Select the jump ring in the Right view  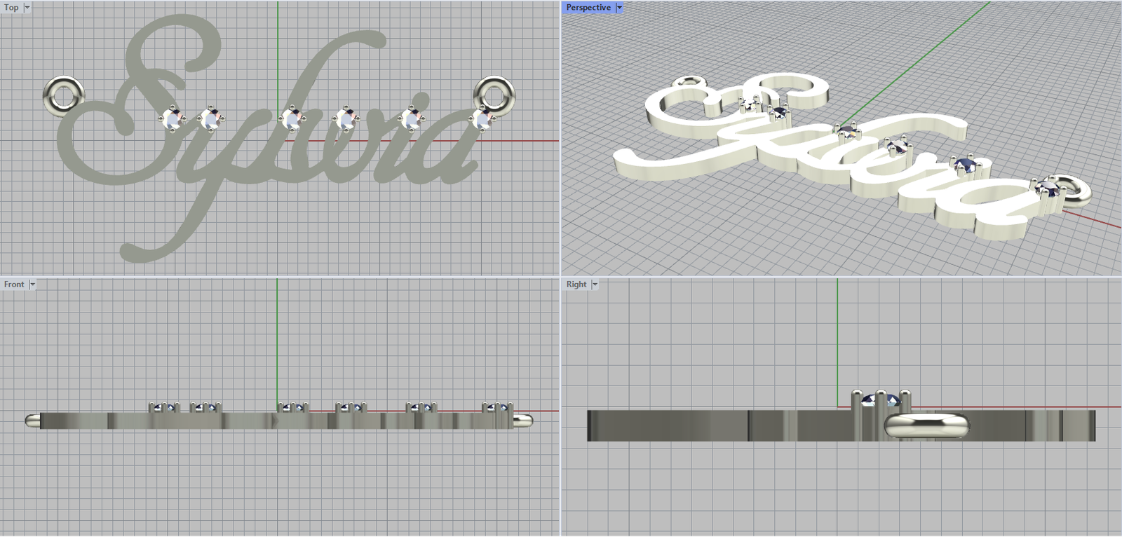click(926, 426)
